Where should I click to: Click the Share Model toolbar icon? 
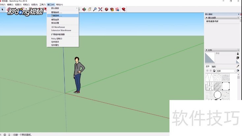[x=112, y=10]
